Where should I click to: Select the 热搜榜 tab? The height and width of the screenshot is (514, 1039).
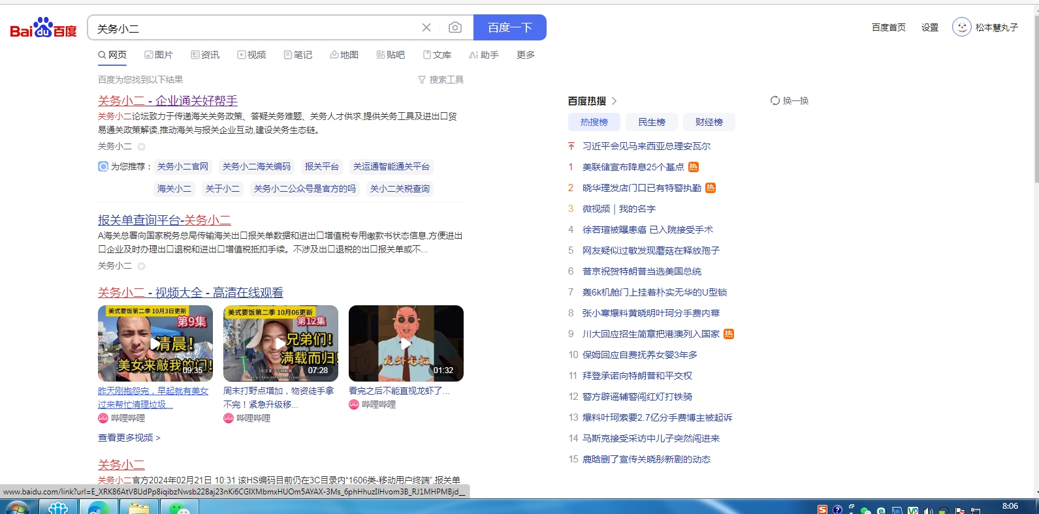594,122
